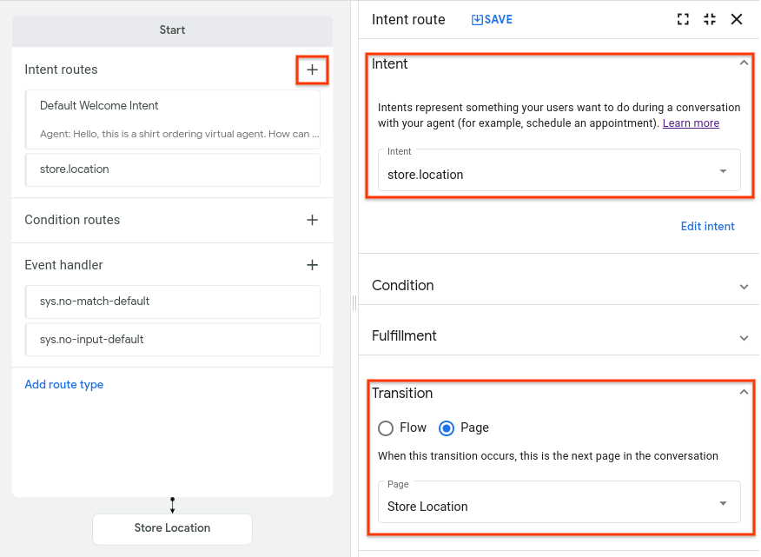Click the Edit intent link
Screen dimensions: 761x557
click(707, 226)
